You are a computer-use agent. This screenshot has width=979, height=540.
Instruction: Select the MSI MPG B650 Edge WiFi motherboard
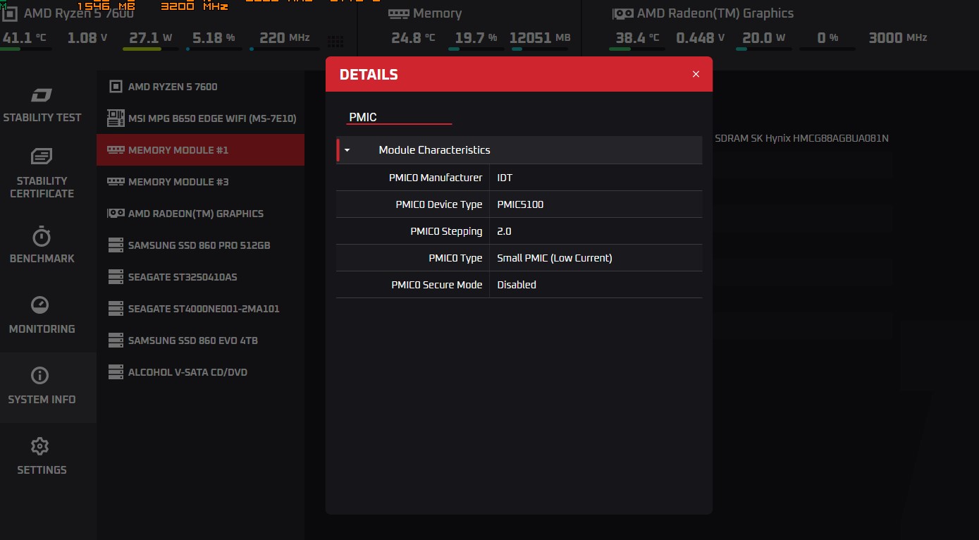[x=200, y=118]
